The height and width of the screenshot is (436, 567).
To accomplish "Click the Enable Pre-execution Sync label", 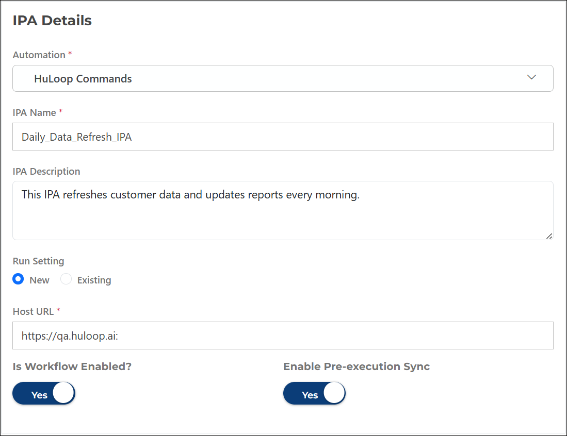I will coord(357,367).
